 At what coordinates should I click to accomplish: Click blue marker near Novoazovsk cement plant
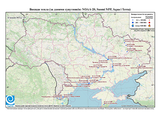coord(139,65)
